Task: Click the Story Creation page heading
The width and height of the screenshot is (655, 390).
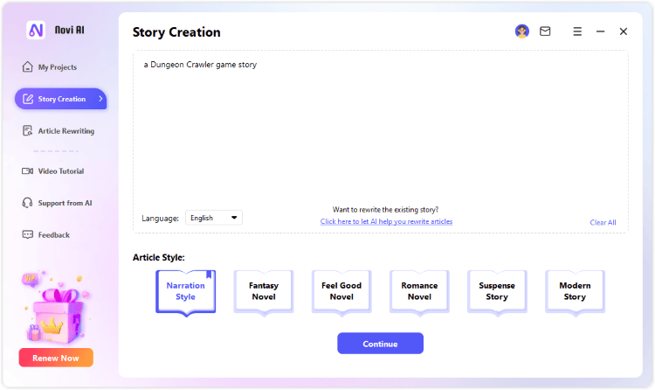Action: [176, 32]
